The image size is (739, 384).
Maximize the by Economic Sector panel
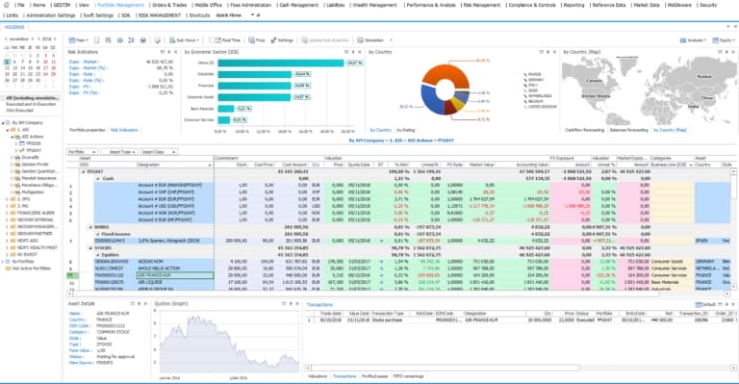pos(346,52)
